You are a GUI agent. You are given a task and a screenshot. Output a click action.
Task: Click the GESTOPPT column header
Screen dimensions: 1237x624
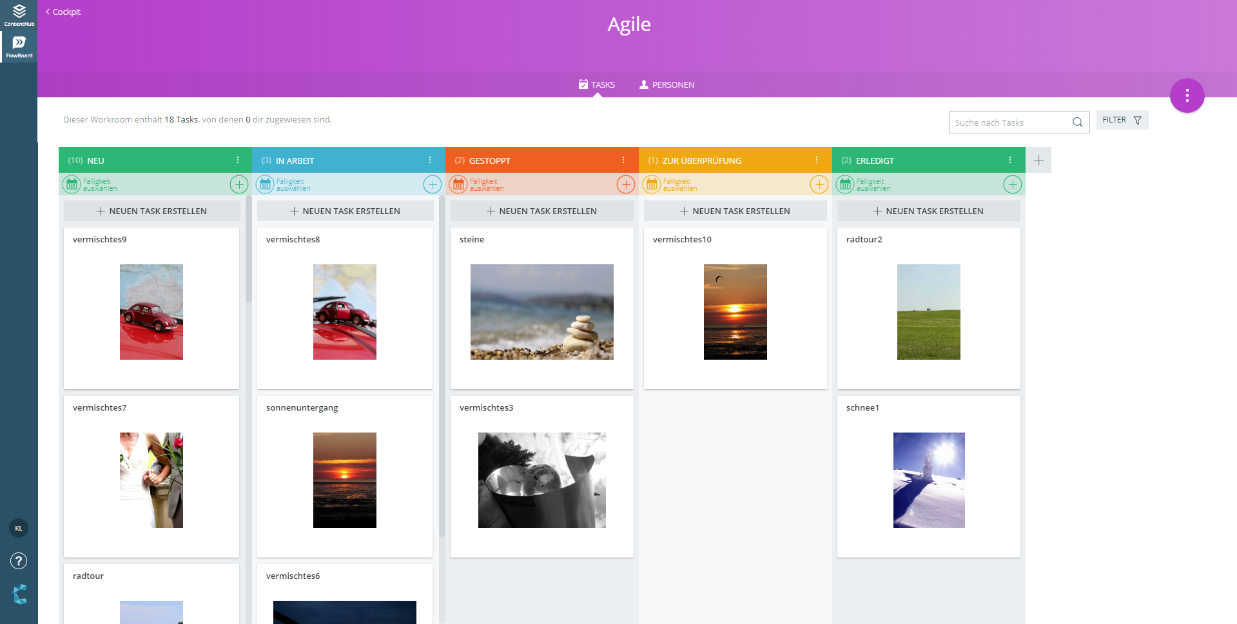(x=542, y=160)
